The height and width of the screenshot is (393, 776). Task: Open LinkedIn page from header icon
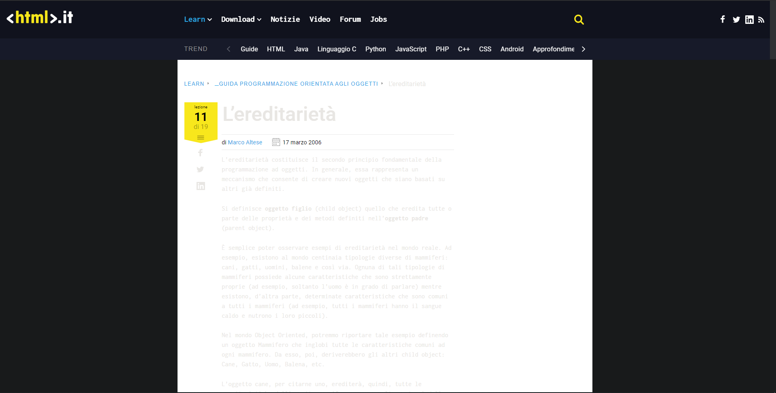(749, 20)
